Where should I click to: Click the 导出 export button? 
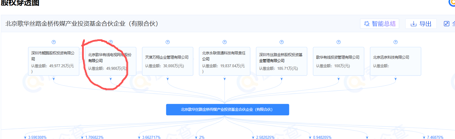(421, 24)
